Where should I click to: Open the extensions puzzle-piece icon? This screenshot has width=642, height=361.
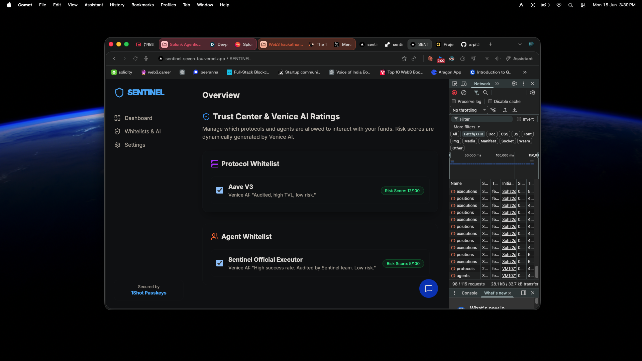462,58
